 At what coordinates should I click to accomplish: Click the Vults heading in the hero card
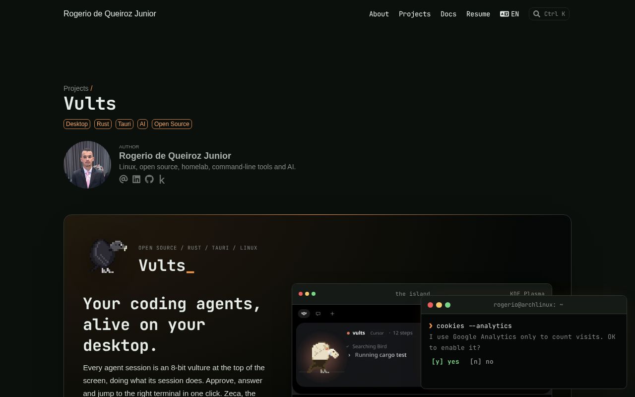pos(166,265)
